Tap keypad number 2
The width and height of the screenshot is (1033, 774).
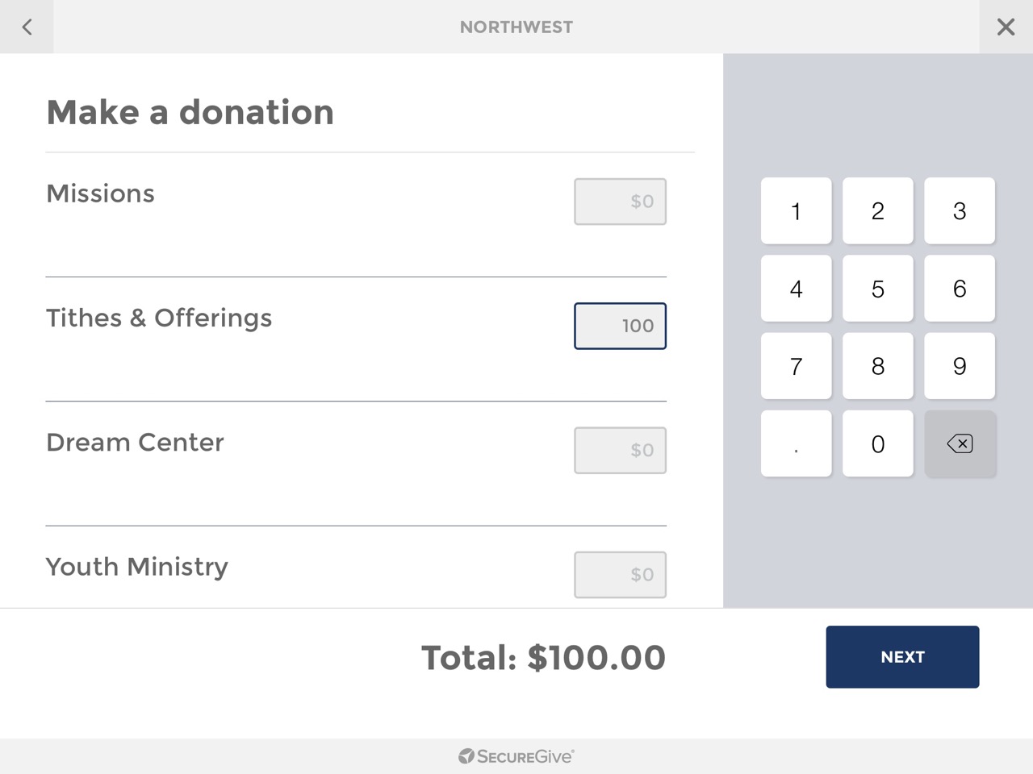coord(878,211)
